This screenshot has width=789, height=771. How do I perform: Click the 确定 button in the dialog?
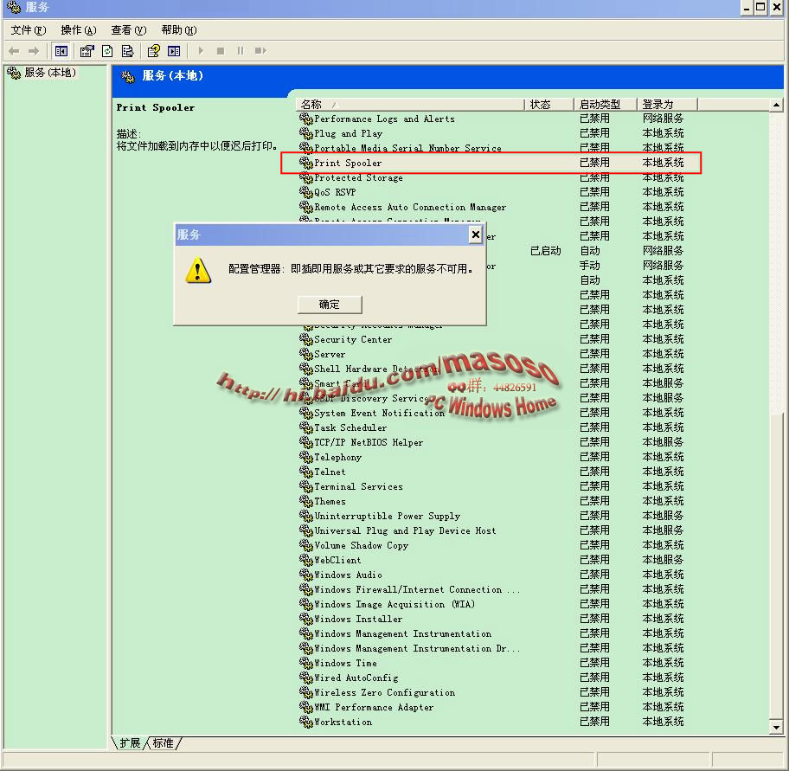(330, 304)
